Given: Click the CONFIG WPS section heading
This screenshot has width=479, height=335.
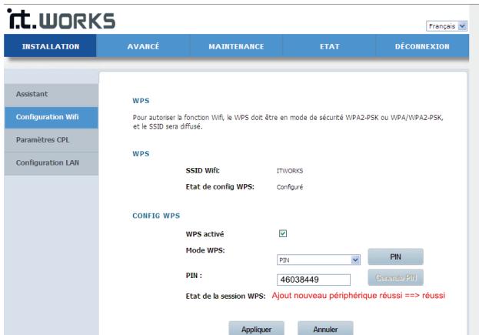Looking at the screenshot, I should pos(156,216).
